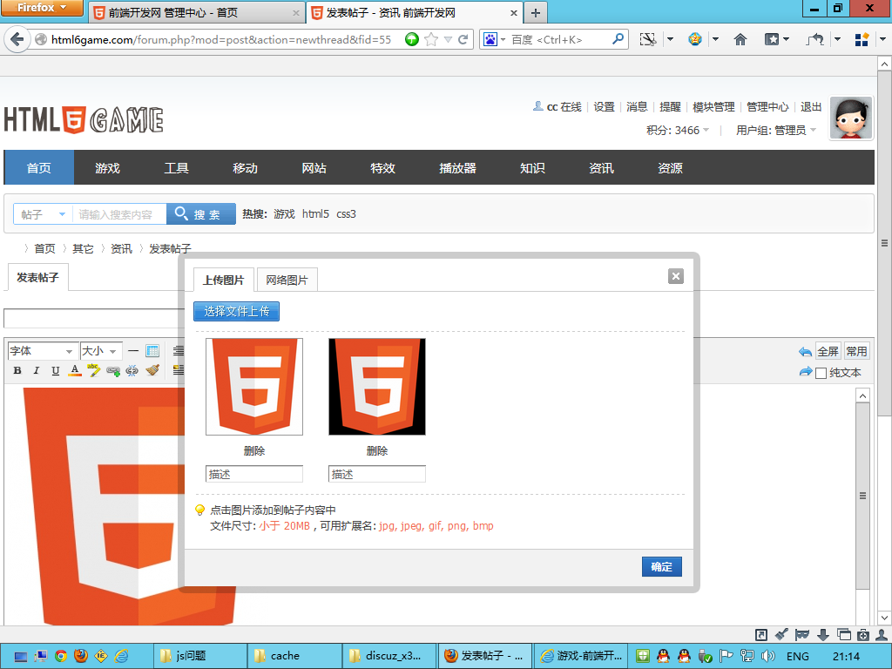Insert a hyperlink with the link icon
Image resolution: width=892 pixels, height=669 pixels.
113,371
